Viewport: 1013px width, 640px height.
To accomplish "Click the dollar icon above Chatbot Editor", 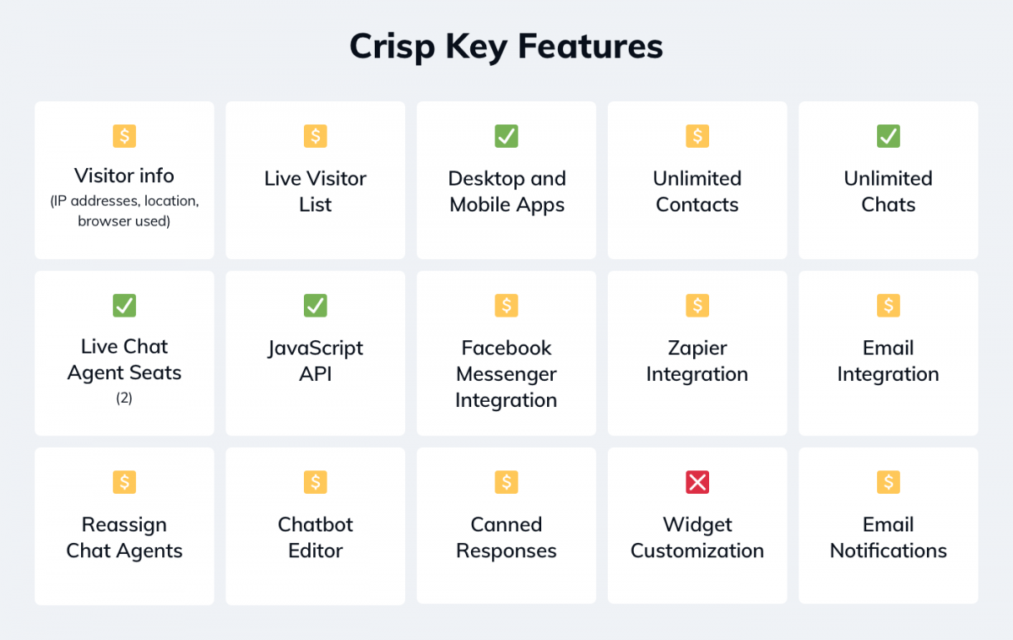I will pyautogui.click(x=315, y=482).
